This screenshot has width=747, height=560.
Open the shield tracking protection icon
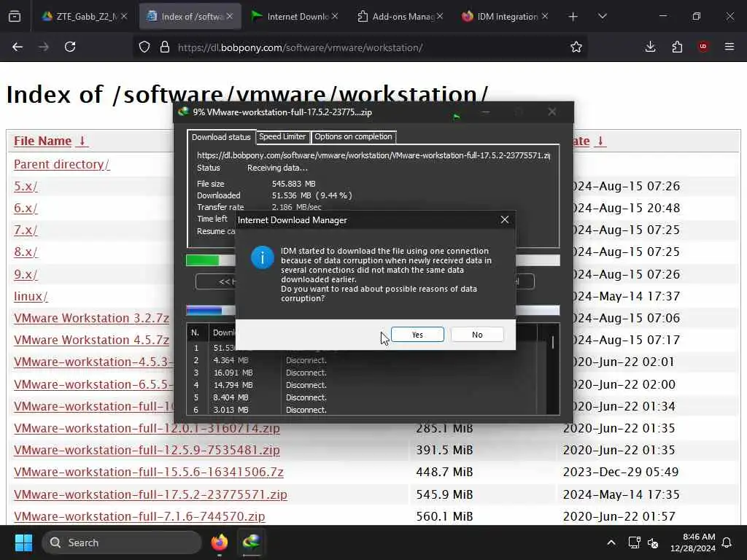pos(144,47)
